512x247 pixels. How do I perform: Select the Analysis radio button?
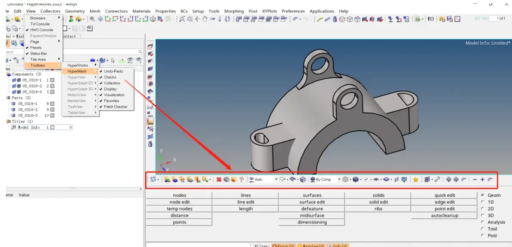483,222
